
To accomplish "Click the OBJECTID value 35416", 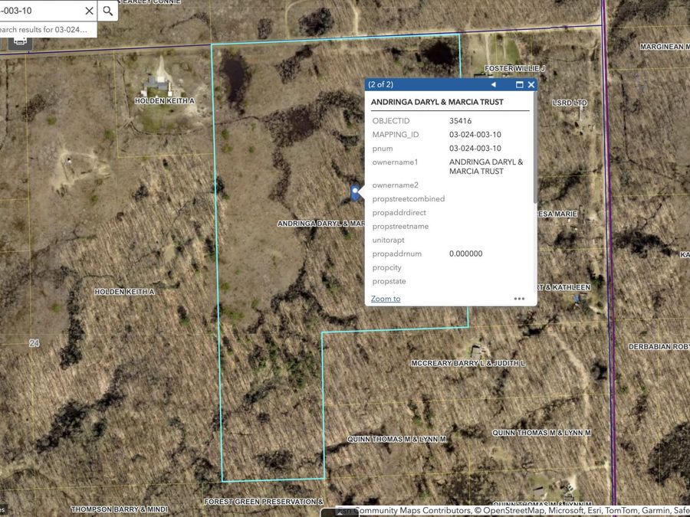I will click(x=460, y=120).
